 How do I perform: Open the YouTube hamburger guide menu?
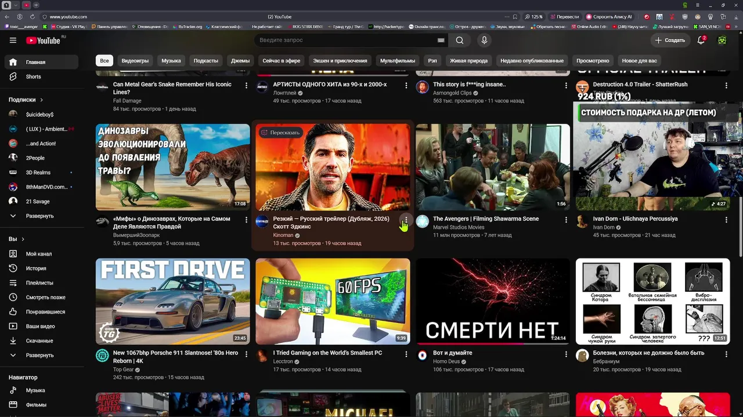click(x=13, y=40)
